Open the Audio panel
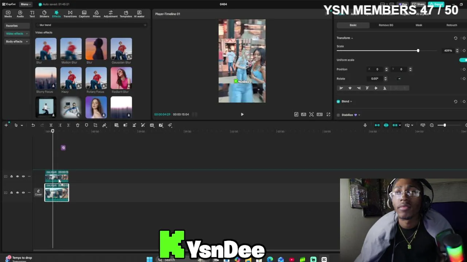 pyautogui.click(x=20, y=14)
